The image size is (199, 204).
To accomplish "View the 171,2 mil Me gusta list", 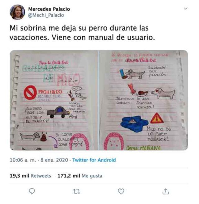I will point(80,176).
